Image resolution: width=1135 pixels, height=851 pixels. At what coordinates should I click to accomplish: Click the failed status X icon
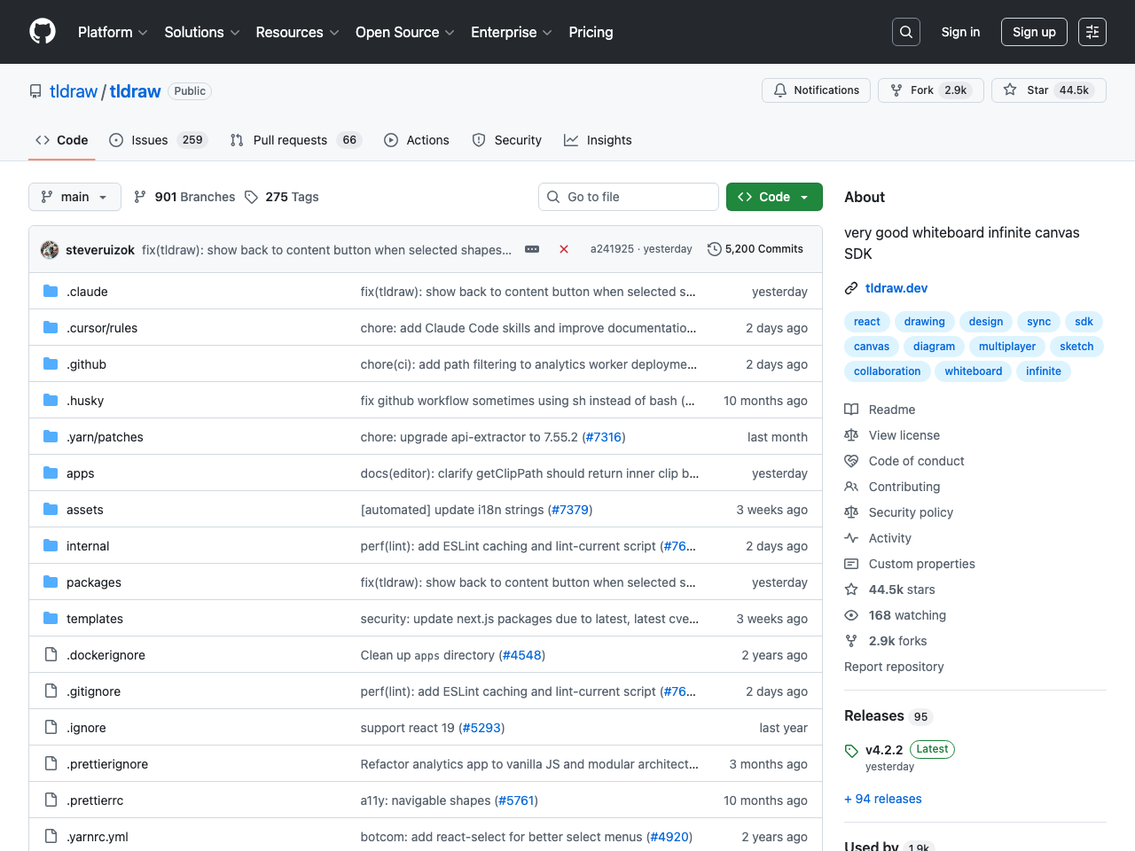564,249
